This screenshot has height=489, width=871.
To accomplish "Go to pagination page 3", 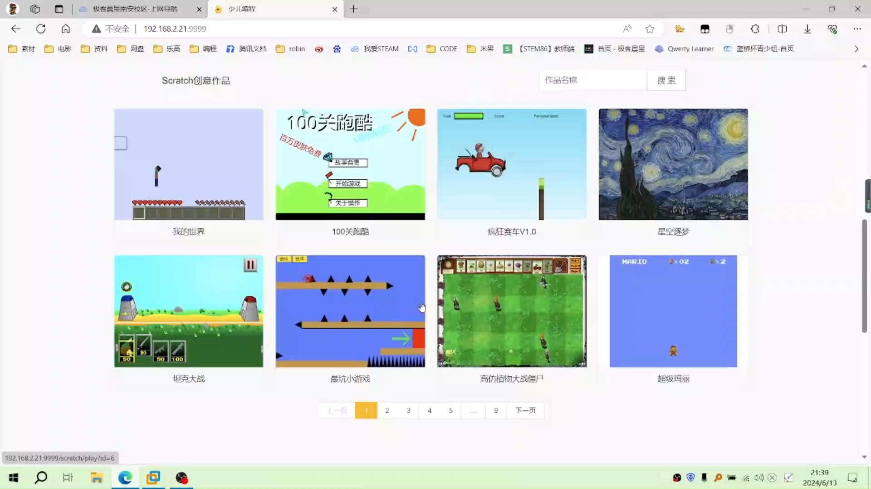I will point(408,410).
